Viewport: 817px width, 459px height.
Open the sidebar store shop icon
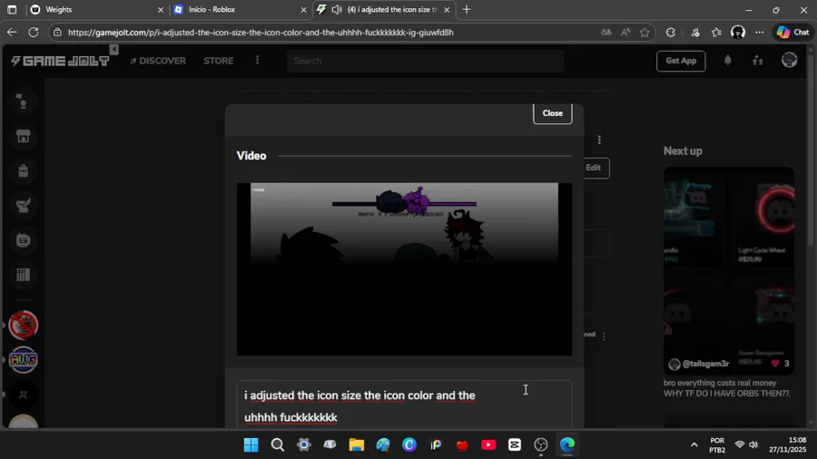[23, 136]
